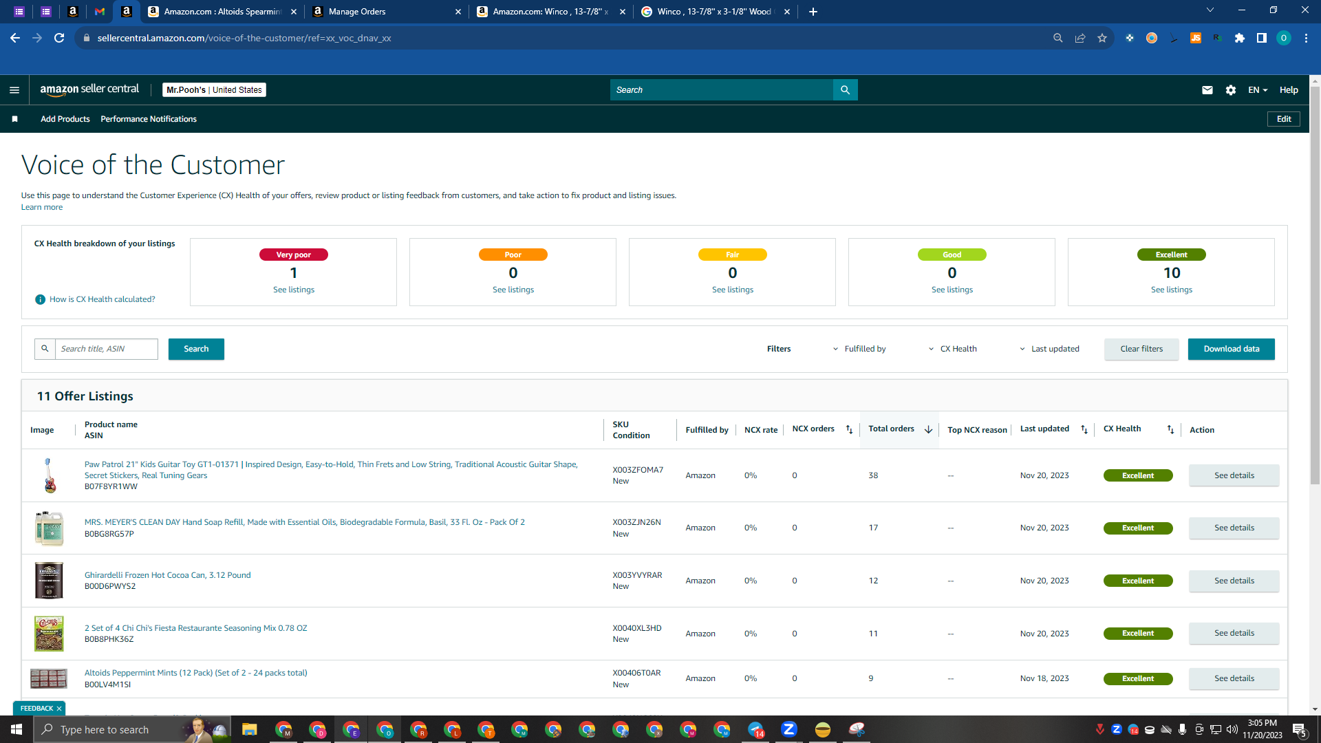Click the magnifier button beside Seller Central search
1321x743 pixels.
click(845, 90)
